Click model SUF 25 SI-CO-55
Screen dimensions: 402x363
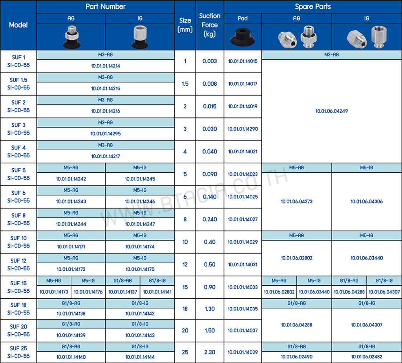pyautogui.click(x=18, y=352)
